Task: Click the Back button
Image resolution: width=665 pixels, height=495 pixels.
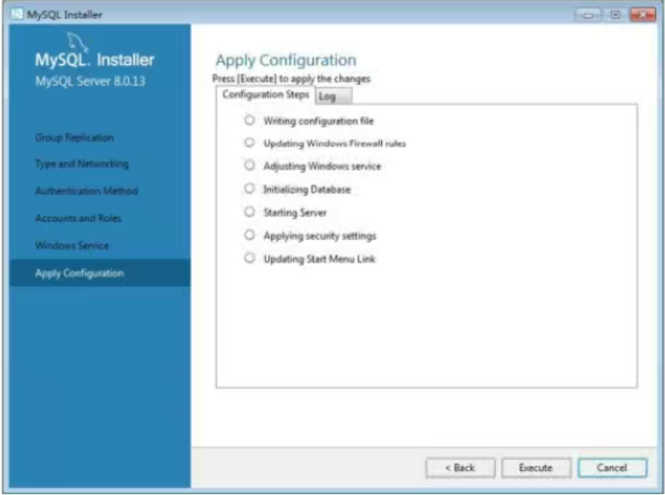Action: 460,468
